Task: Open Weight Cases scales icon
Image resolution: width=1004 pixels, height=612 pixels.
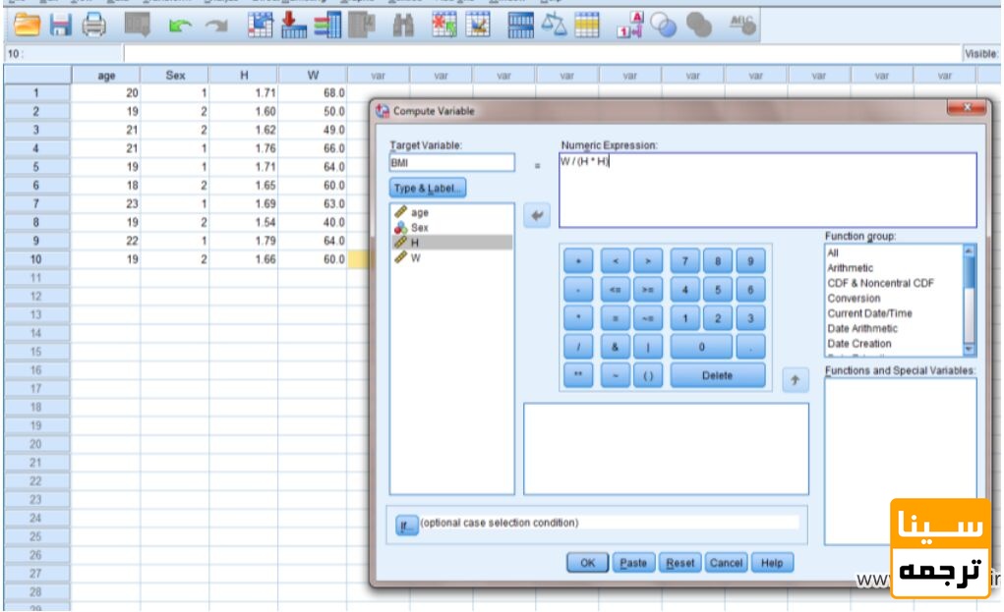Action: (x=554, y=25)
